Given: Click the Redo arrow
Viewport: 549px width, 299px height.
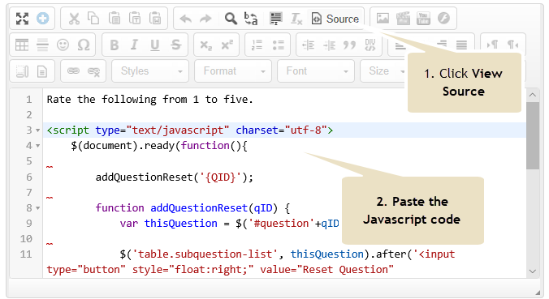Looking at the screenshot, I should click(206, 19).
